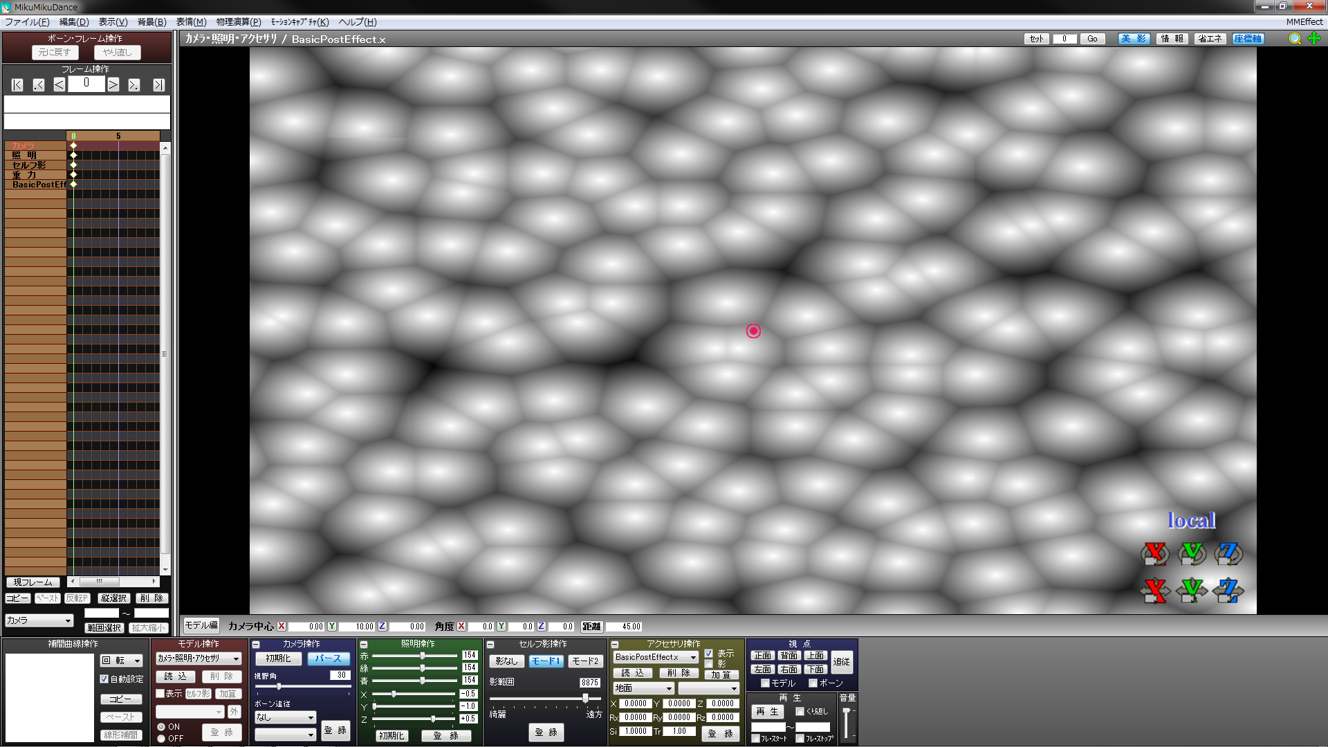Enable the モデル viewpoint checkbox
This screenshot has width=1328, height=747.
coord(766,683)
